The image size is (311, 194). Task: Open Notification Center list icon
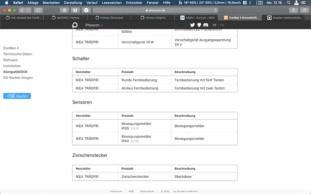[303, 3]
